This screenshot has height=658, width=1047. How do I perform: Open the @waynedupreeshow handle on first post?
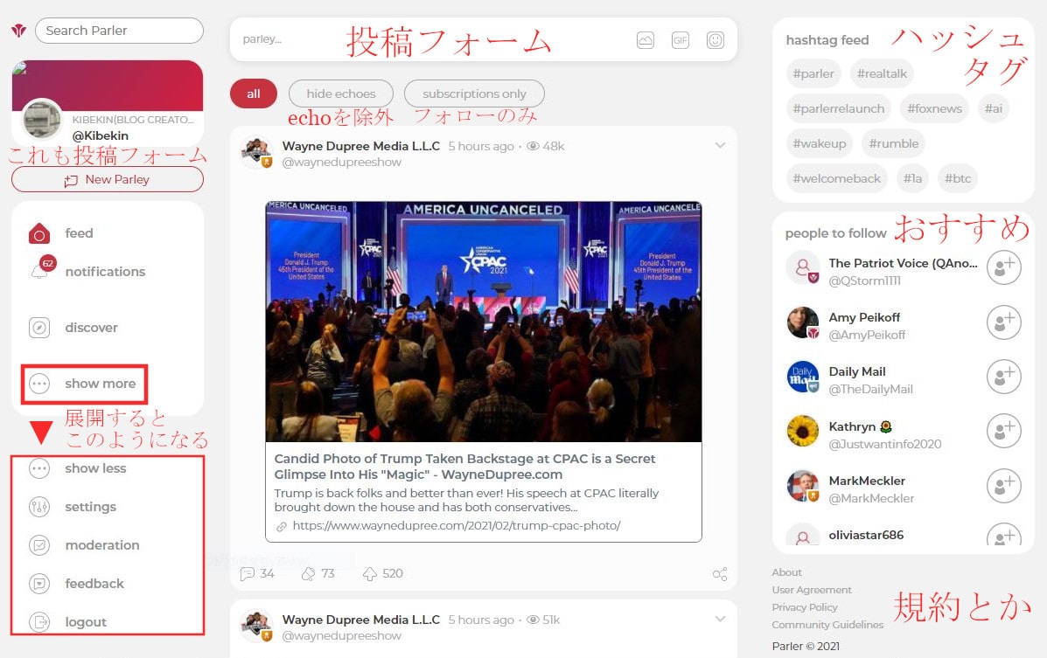[x=341, y=163]
